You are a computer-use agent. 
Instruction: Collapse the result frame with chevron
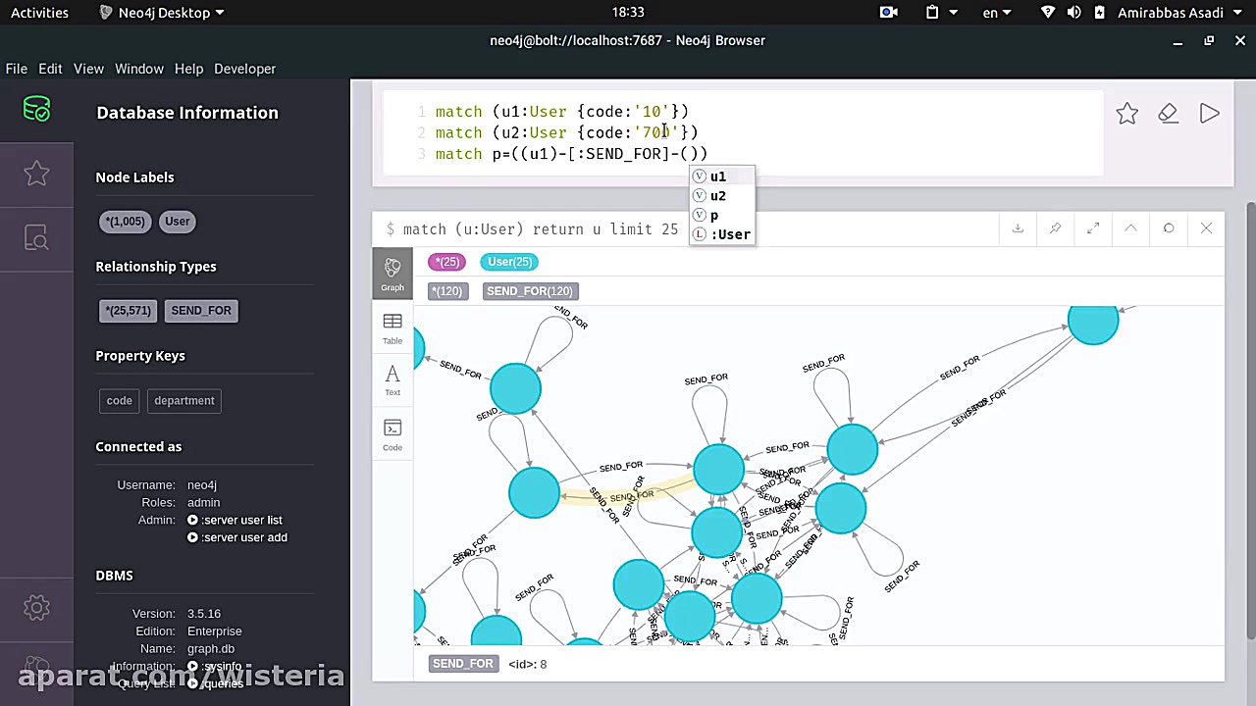(1130, 228)
